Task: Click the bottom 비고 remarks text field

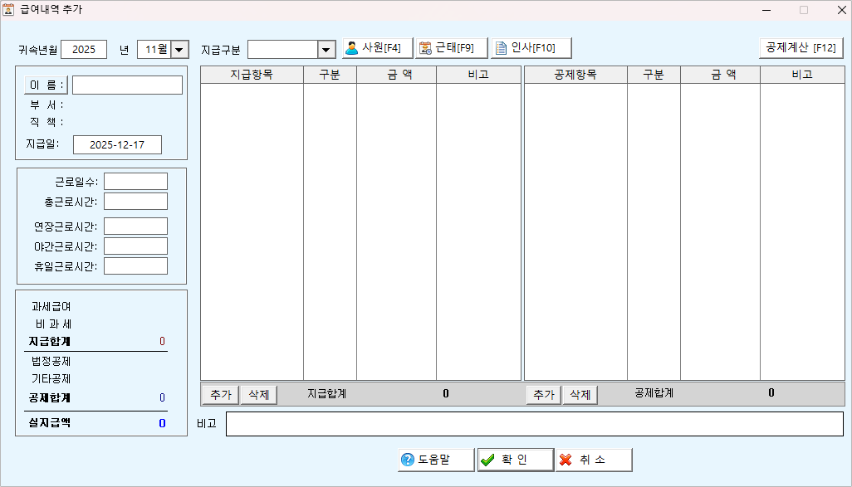Action: coord(535,424)
